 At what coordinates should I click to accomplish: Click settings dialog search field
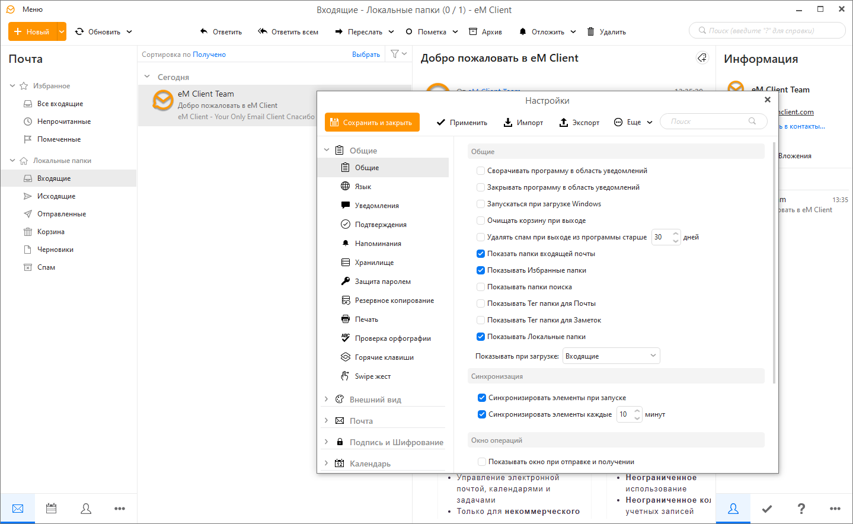click(x=713, y=121)
